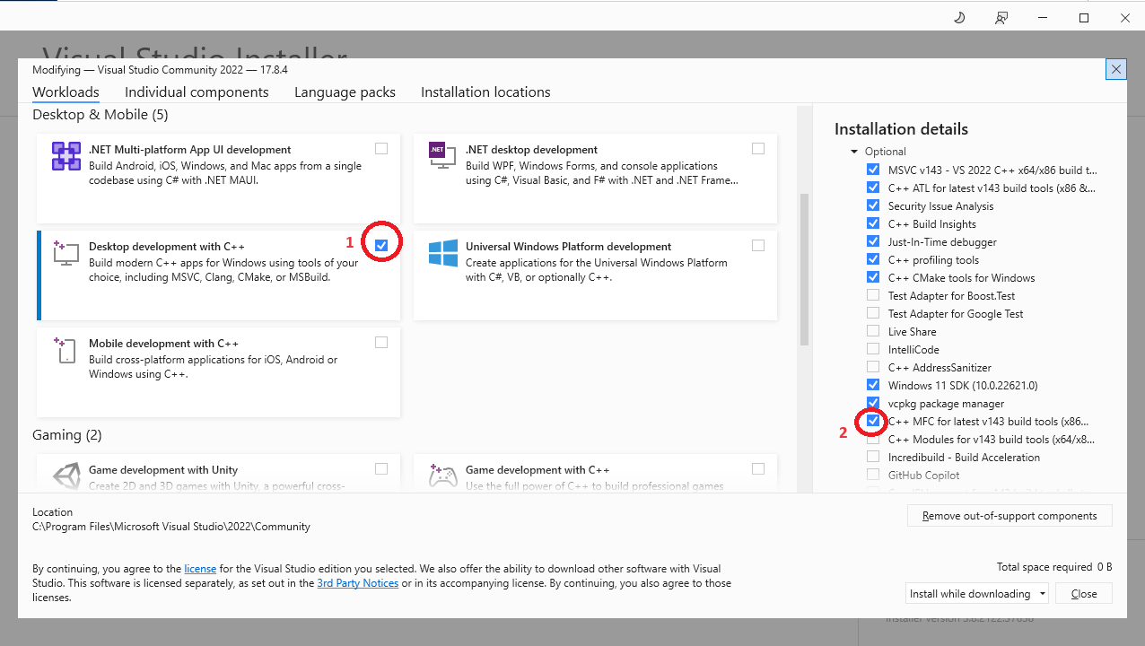Viewport: 1145px width, 646px height.
Task: Click the workloads list vertical scrollbar
Action: pos(804,269)
